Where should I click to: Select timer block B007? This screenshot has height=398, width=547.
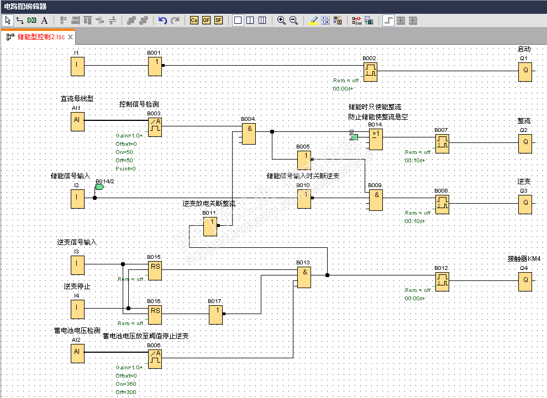point(443,144)
